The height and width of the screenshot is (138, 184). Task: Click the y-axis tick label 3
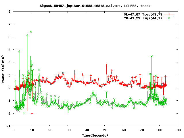click(9, 75)
